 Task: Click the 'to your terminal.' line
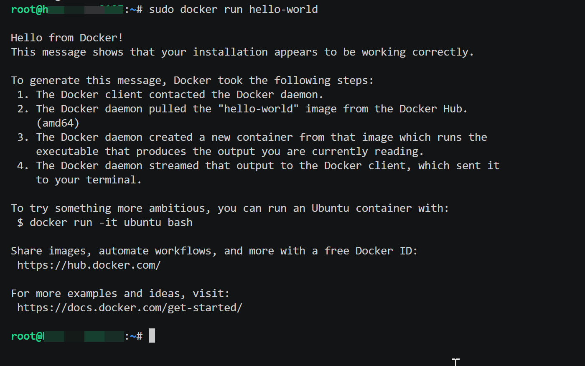89,180
